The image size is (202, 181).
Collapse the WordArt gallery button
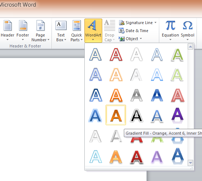pyautogui.click(x=93, y=31)
